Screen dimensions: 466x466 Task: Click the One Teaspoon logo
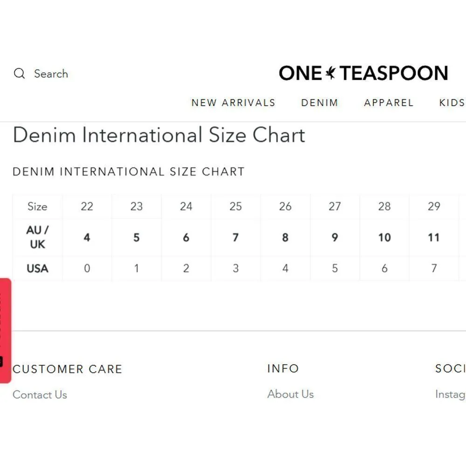click(363, 73)
